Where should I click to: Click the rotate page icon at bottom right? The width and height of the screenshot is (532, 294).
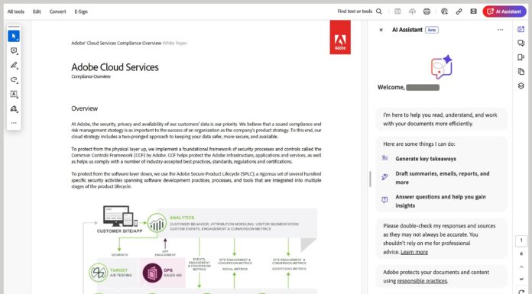coord(521,291)
